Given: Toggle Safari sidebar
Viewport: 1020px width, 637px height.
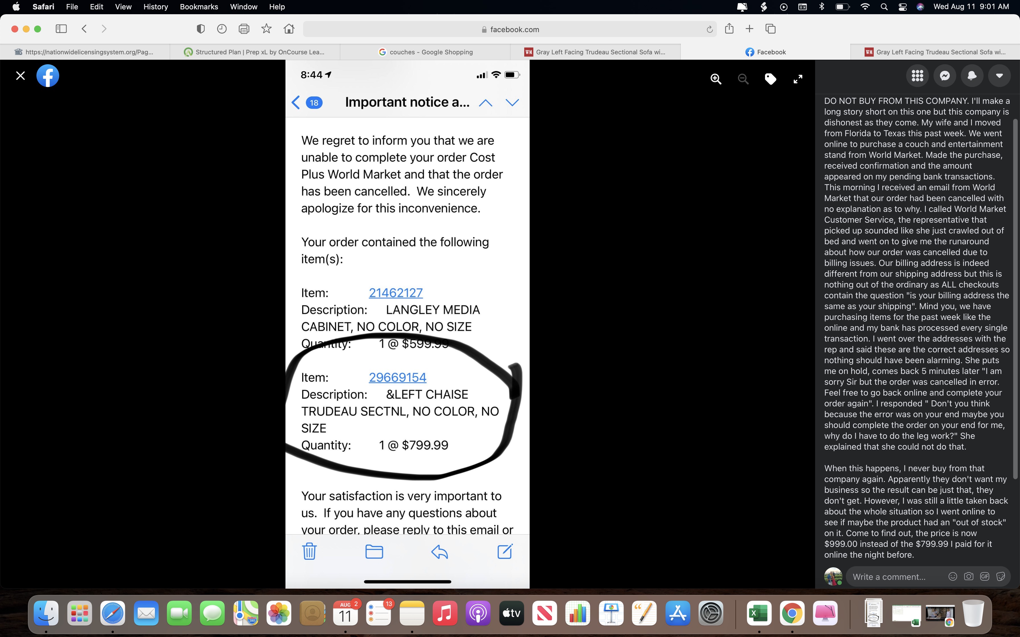Looking at the screenshot, I should click(x=61, y=29).
